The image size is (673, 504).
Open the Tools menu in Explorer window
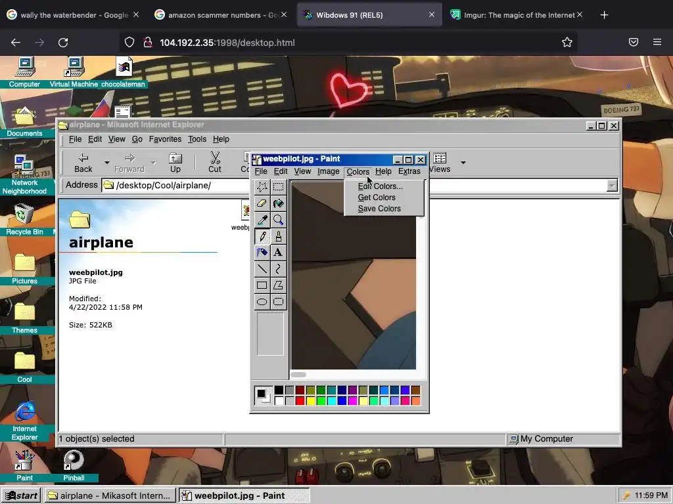point(197,139)
